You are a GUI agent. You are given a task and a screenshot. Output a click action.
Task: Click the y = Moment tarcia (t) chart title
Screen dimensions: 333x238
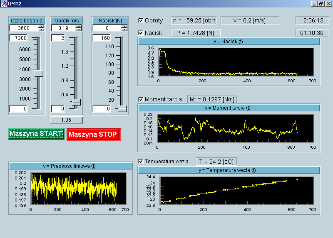[229, 108]
